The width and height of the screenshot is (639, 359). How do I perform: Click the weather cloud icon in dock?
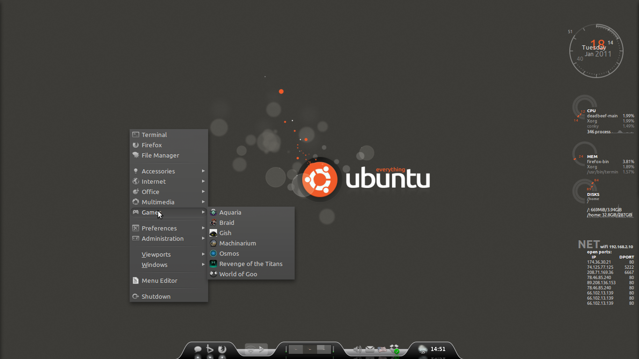click(x=422, y=349)
